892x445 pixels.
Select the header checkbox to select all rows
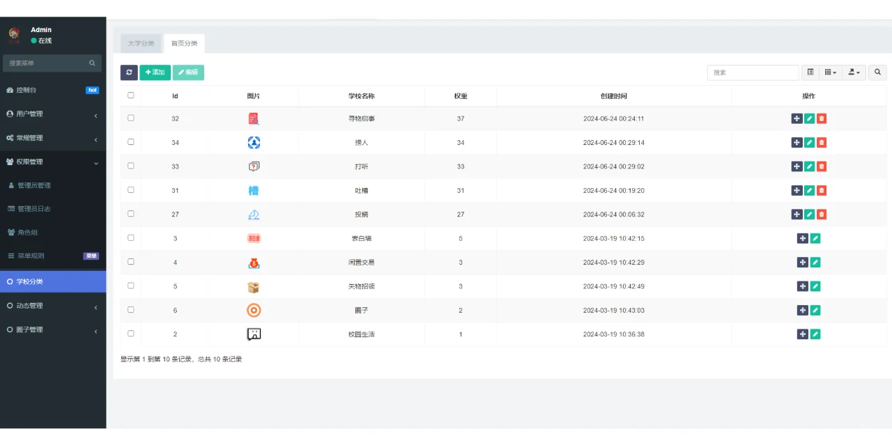pyautogui.click(x=130, y=95)
